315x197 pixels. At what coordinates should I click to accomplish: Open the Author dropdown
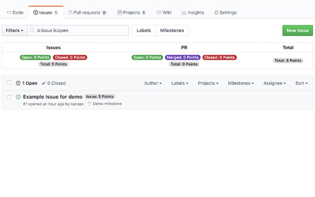point(153,83)
